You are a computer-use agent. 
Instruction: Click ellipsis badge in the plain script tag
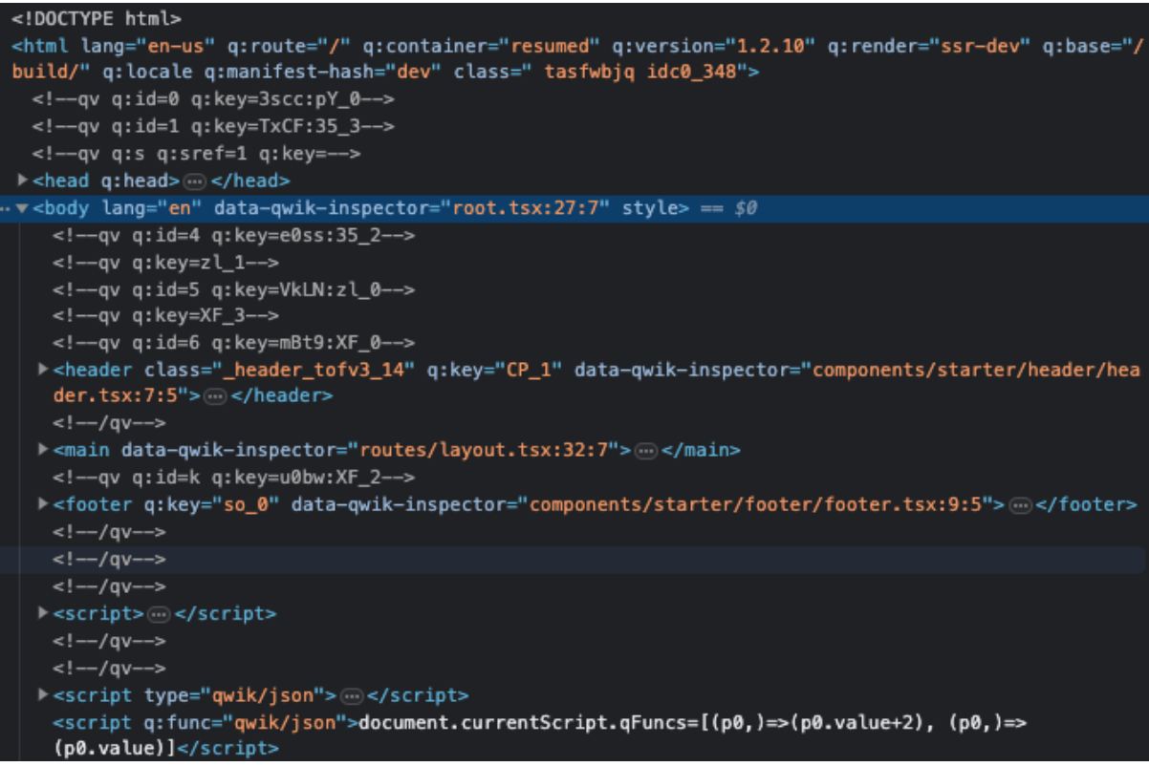point(160,614)
